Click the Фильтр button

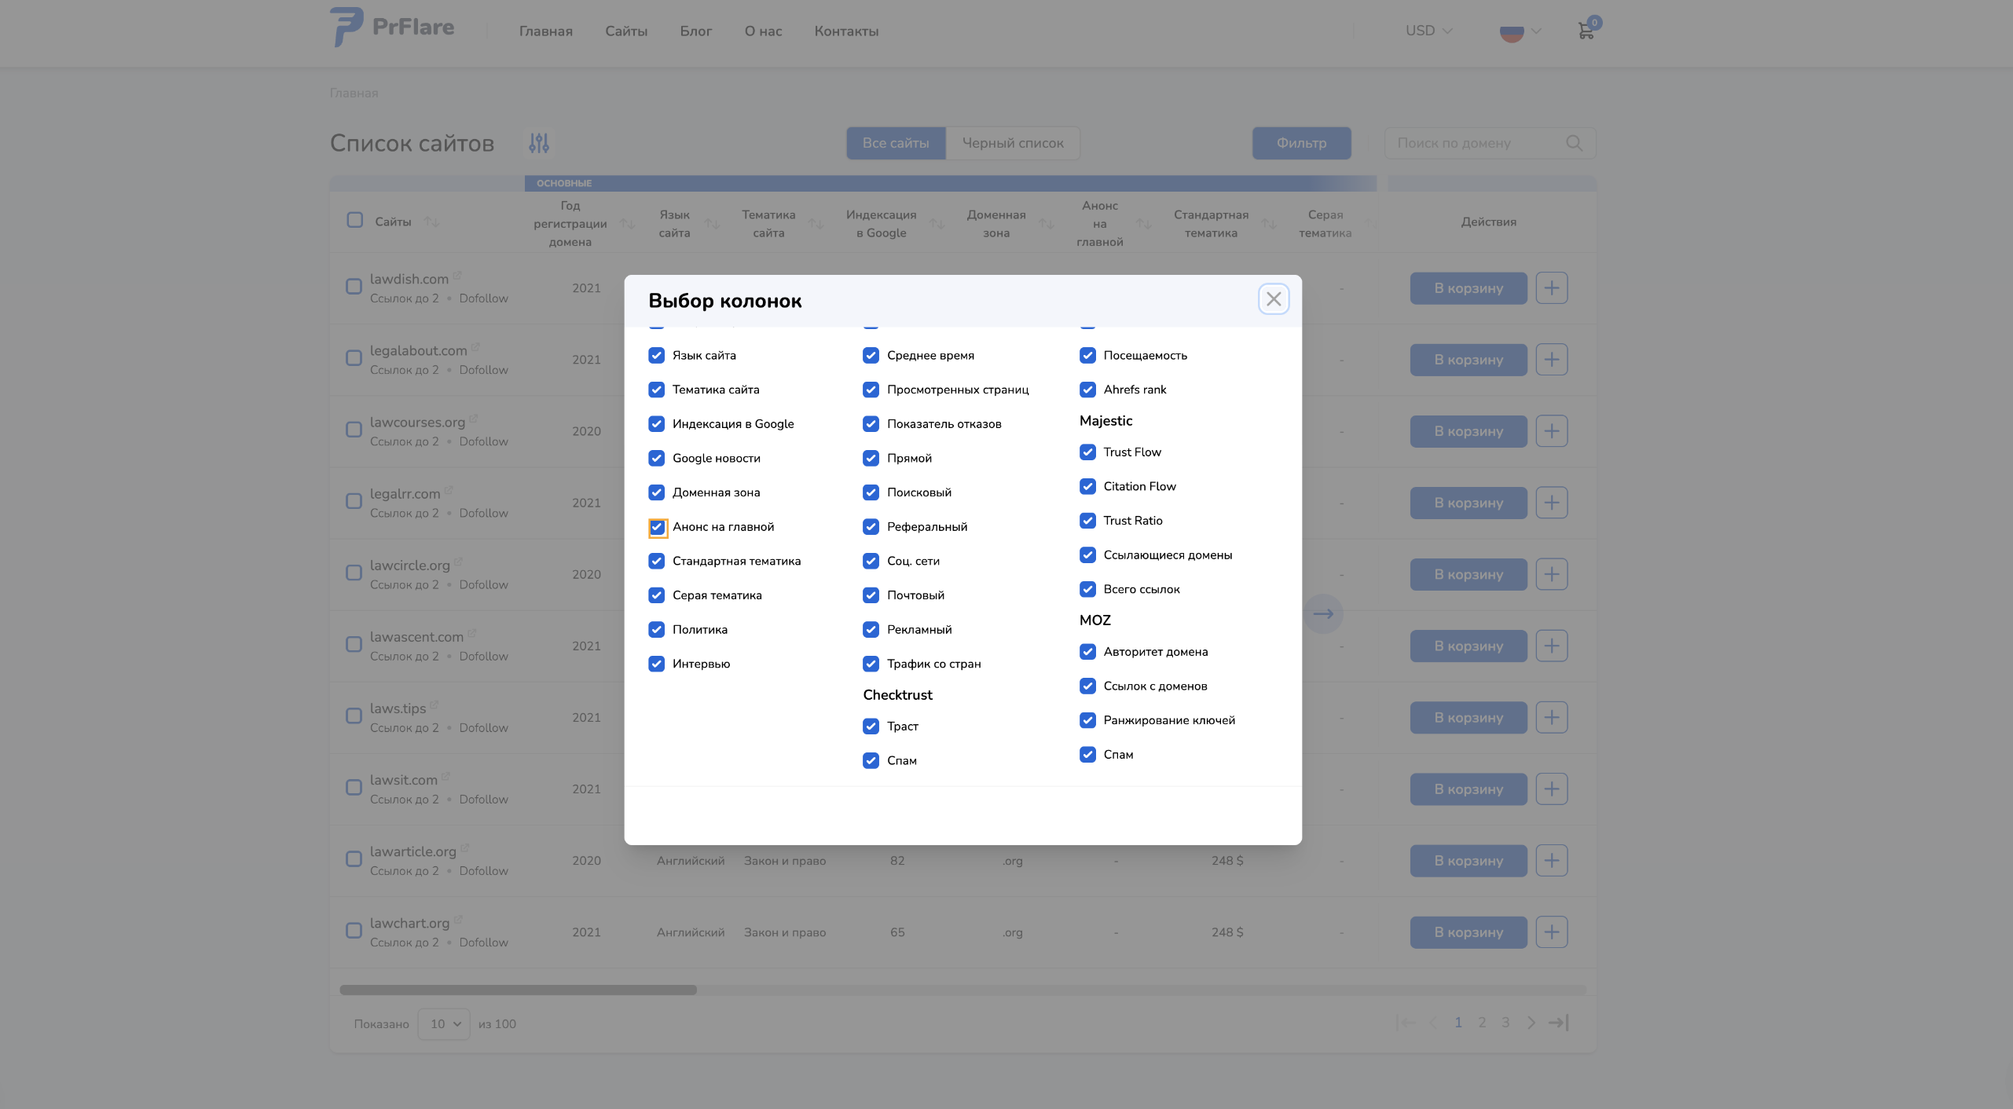(x=1301, y=143)
